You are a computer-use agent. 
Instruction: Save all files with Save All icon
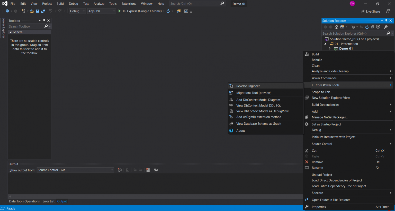coord(43,11)
